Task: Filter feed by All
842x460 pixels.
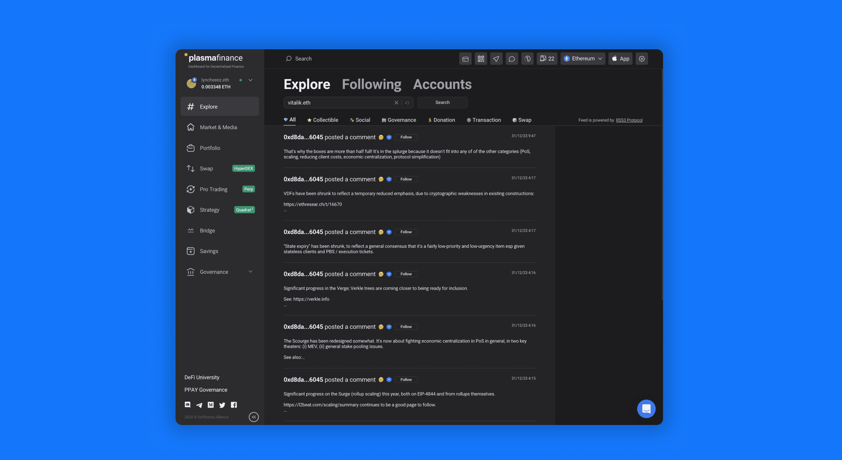Action: click(290, 120)
